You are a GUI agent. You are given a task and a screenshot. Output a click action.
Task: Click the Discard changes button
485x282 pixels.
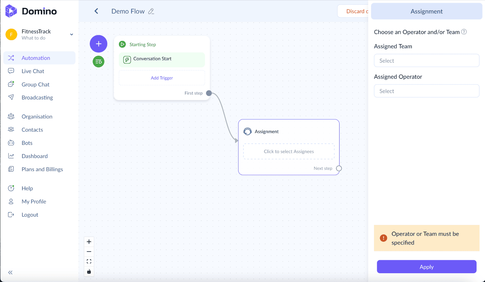(x=353, y=11)
